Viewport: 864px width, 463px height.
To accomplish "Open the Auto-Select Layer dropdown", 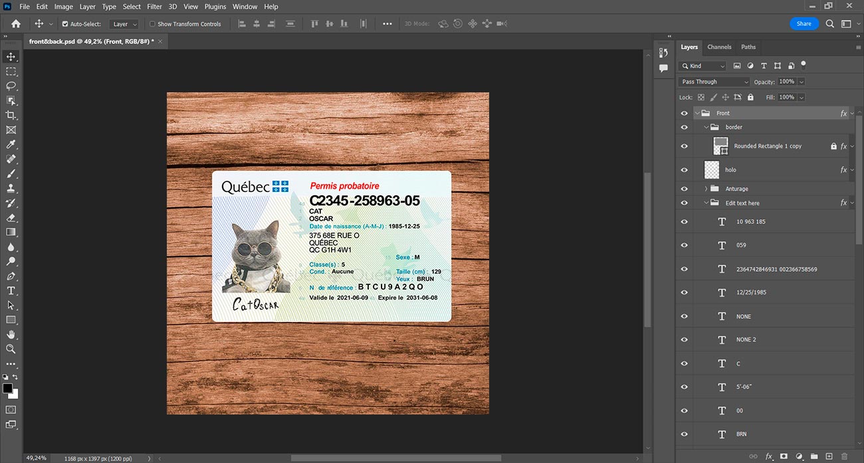I will (x=124, y=24).
